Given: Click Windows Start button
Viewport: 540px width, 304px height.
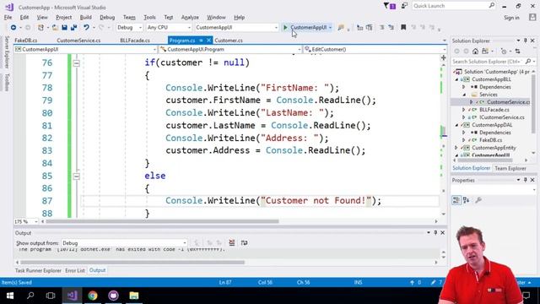Looking at the screenshot, I should 10,296.
